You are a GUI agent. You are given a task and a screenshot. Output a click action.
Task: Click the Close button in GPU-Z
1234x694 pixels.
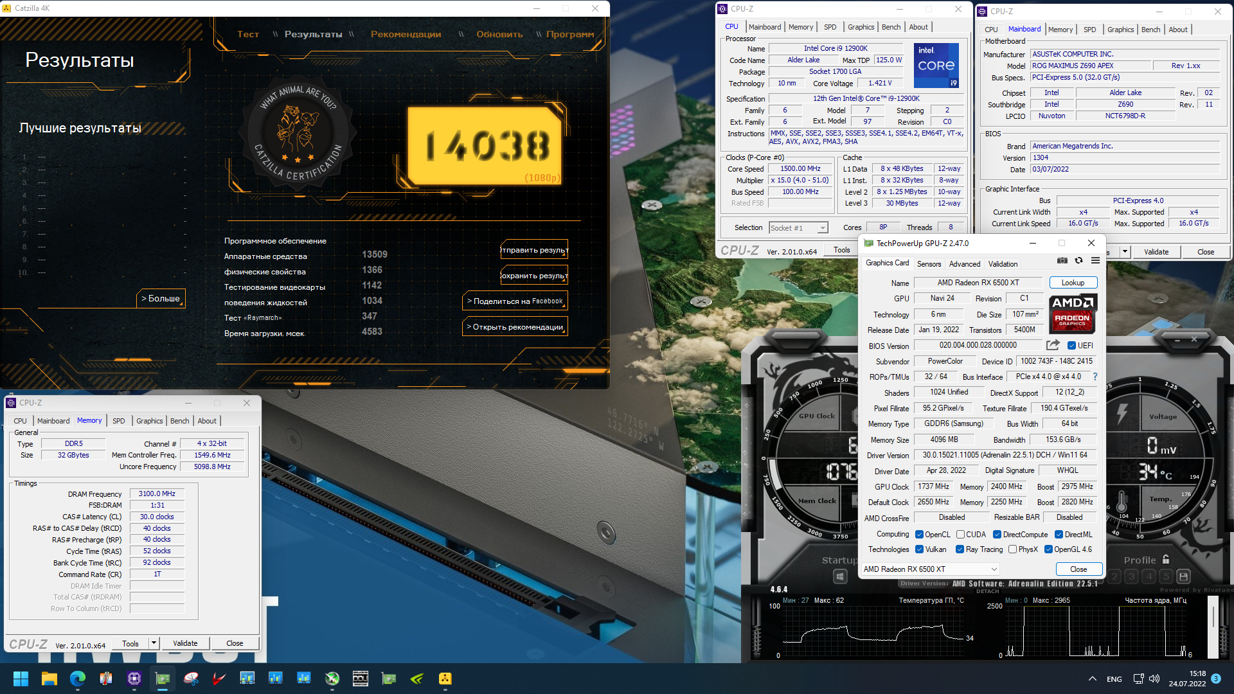1078,569
